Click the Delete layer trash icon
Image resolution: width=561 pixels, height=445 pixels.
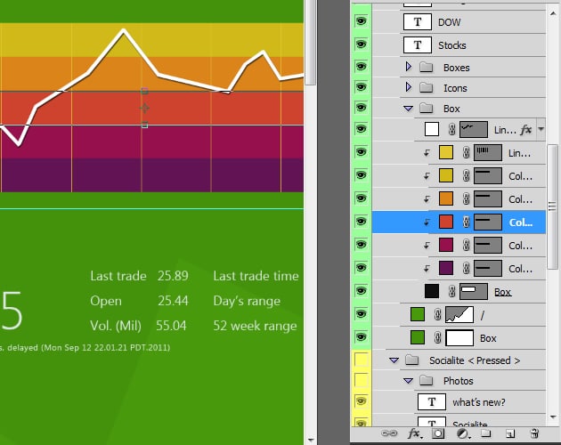click(x=534, y=433)
